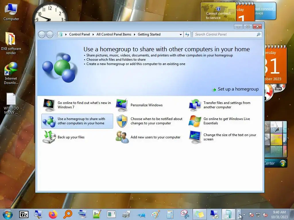This screenshot has width=294, height=220.
Task: Click the Forward navigation button
Action: coord(50,34)
